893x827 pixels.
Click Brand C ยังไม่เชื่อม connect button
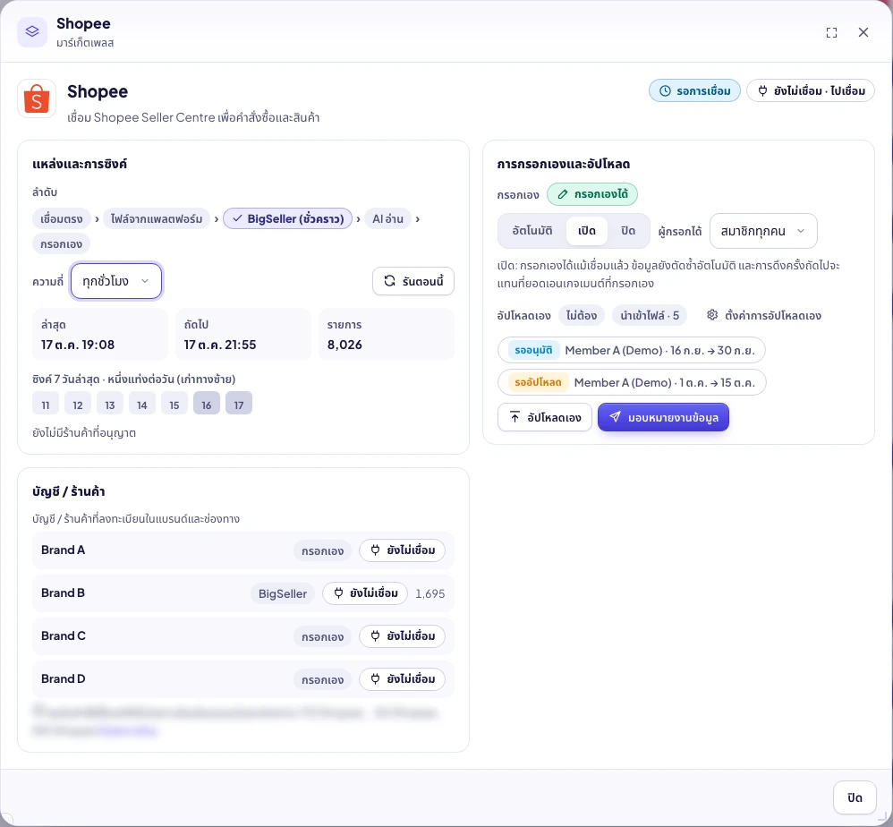point(402,636)
